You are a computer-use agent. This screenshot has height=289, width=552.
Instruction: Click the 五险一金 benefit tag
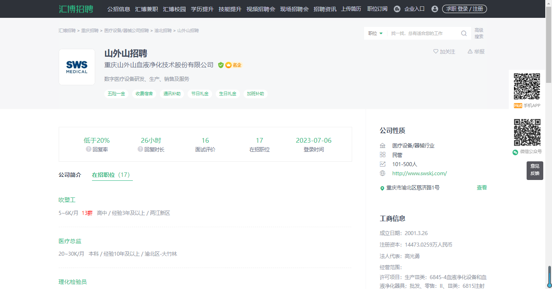[x=117, y=94]
